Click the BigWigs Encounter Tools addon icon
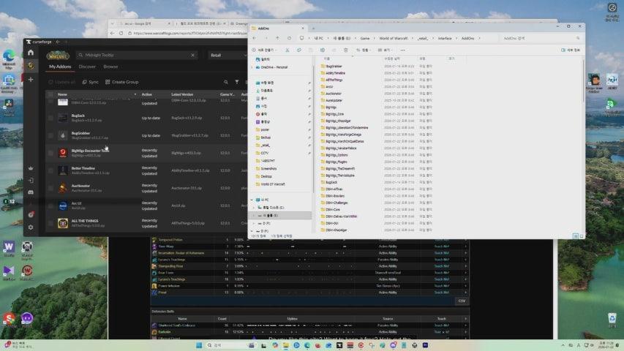Viewport: 624px width, 351px height. tap(62, 153)
